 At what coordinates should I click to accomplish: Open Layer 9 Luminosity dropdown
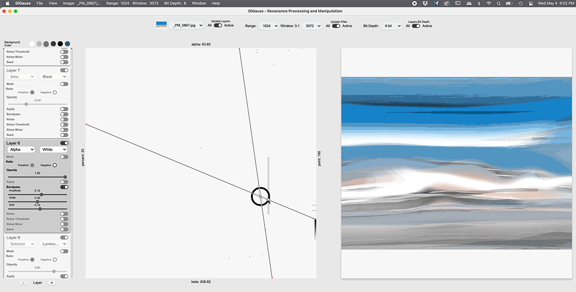53,244
